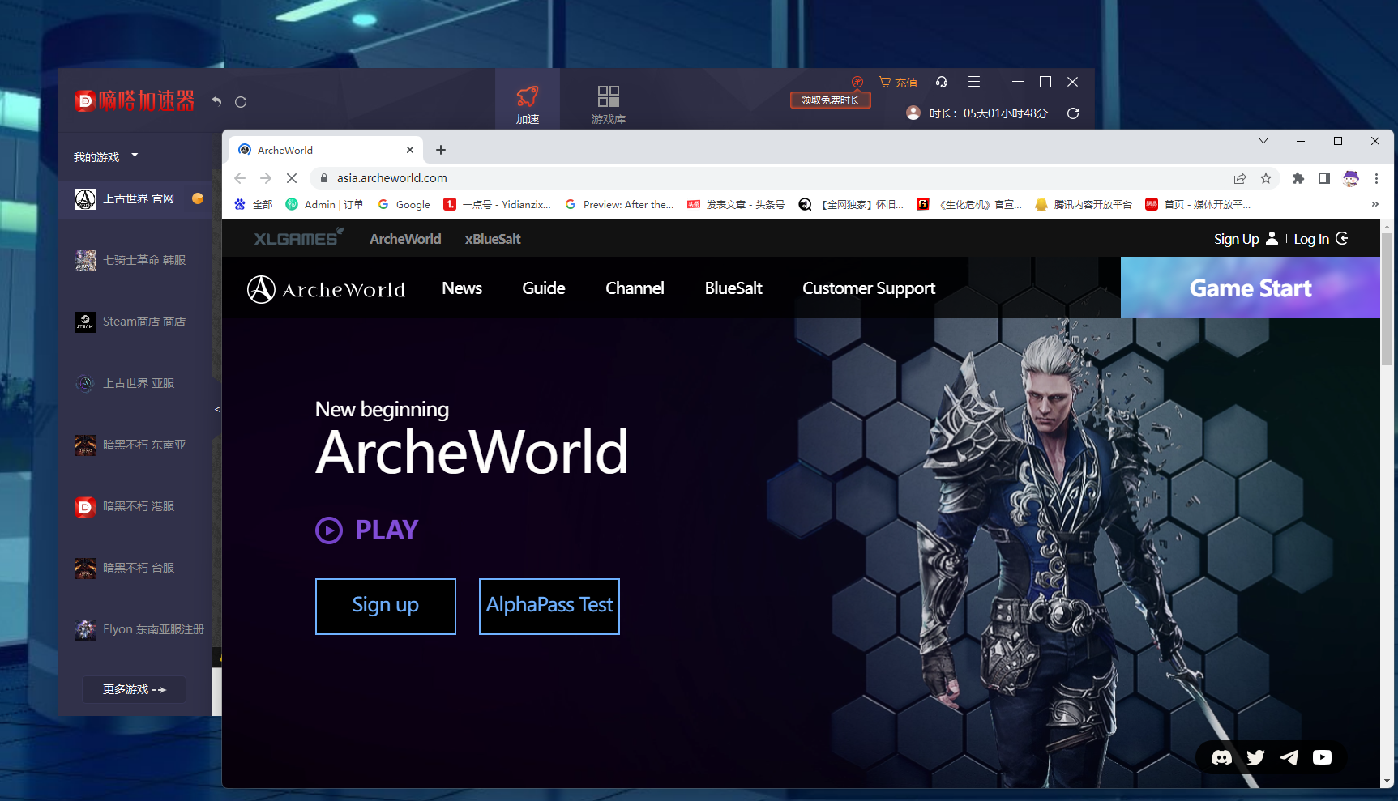Open the extensions puzzle icon

tap(1298, 178)
